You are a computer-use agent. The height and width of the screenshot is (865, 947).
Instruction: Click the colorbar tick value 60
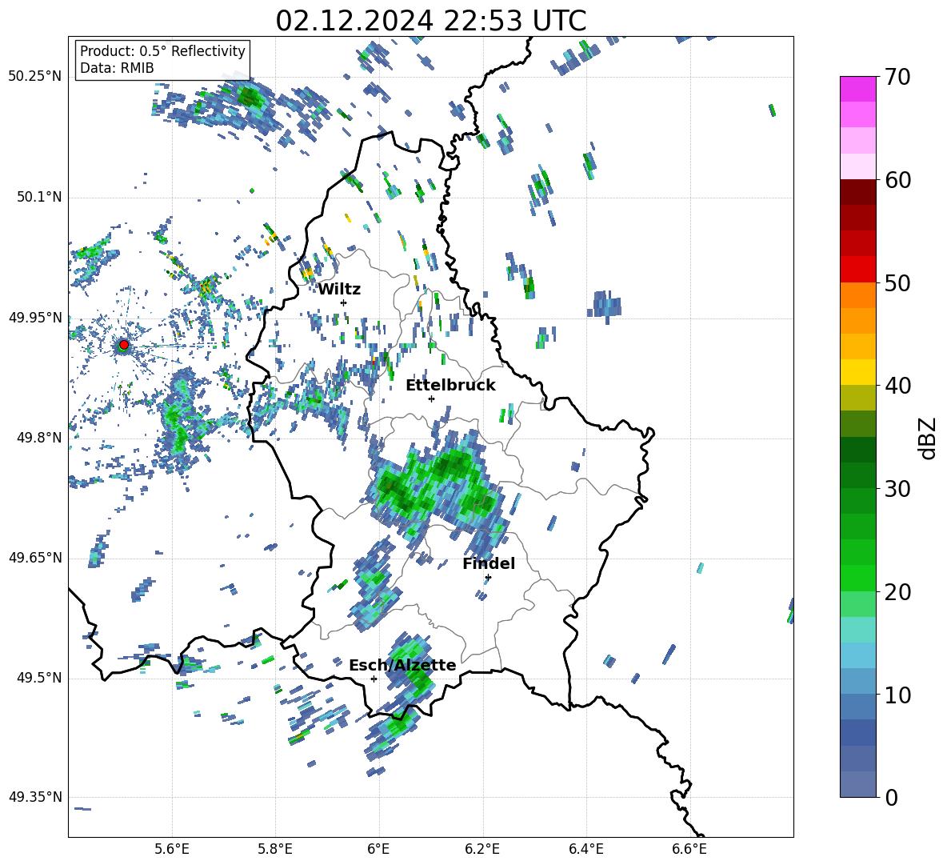coord(897,180)
